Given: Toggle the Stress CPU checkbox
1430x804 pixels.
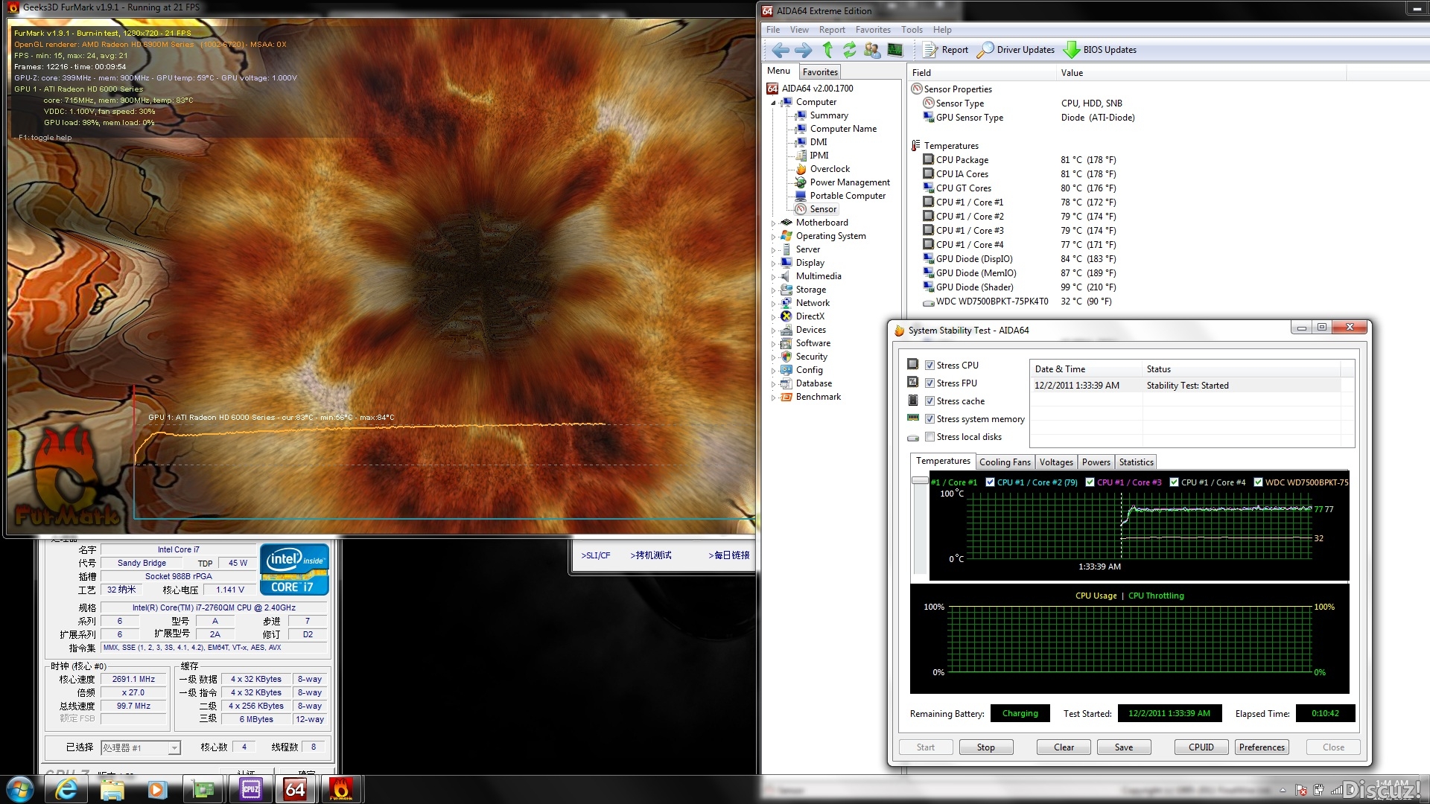Looking at the screenshot, I should tap(929, 366).
